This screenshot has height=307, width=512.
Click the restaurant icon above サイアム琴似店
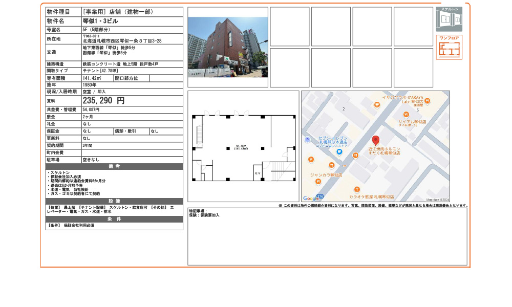tap(406, 114)
